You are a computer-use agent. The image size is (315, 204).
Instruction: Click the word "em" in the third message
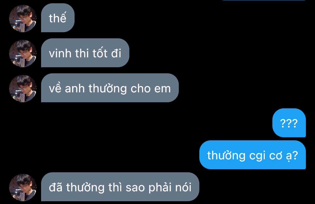(x=162, y=89)
